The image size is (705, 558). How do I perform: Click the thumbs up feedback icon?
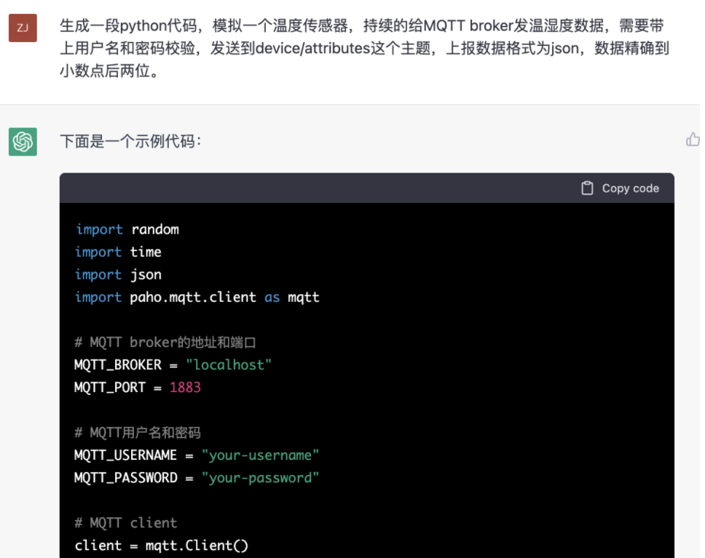(693, 140)
